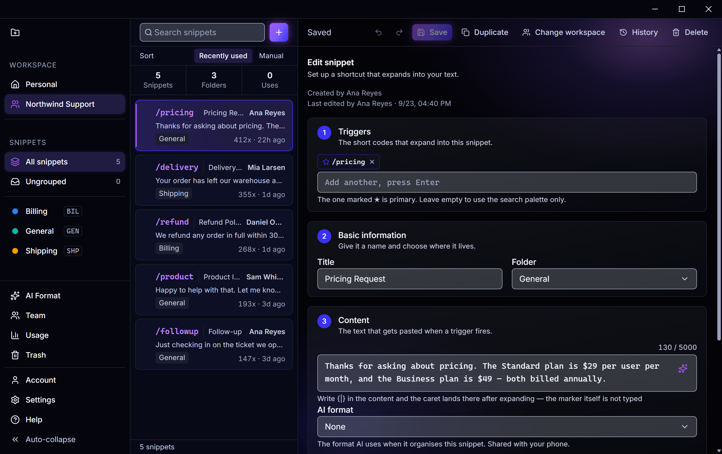Click the Save button
722x454 pixels.
[432, 32]
